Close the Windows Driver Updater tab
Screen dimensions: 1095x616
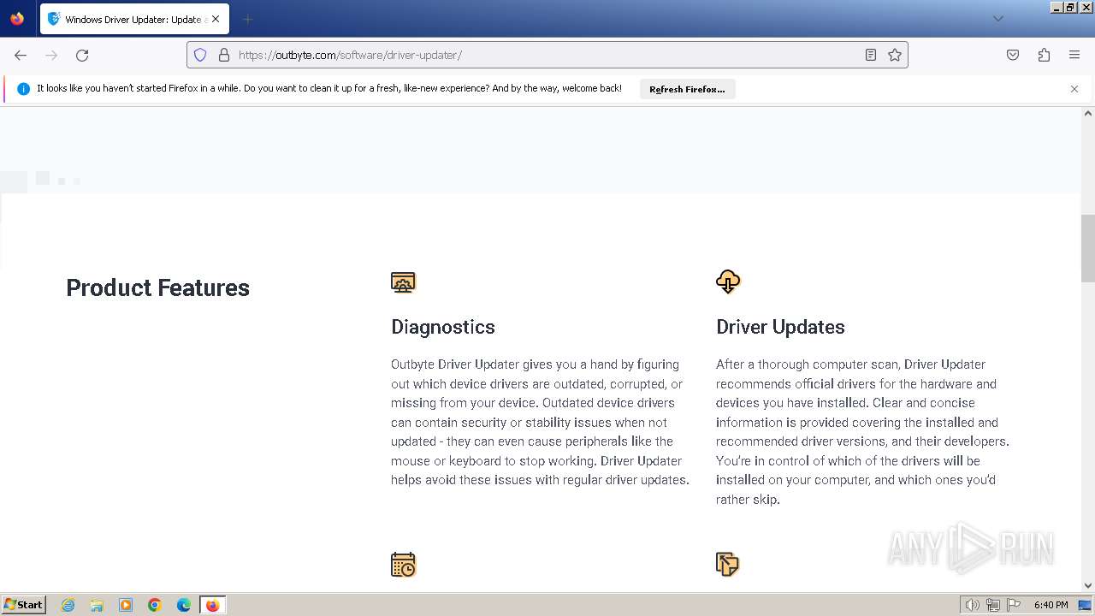click(215, 19)
